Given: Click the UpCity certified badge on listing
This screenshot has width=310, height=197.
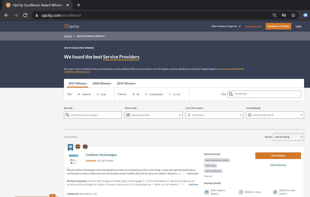Looking at the screenshot, I should 70,147.
